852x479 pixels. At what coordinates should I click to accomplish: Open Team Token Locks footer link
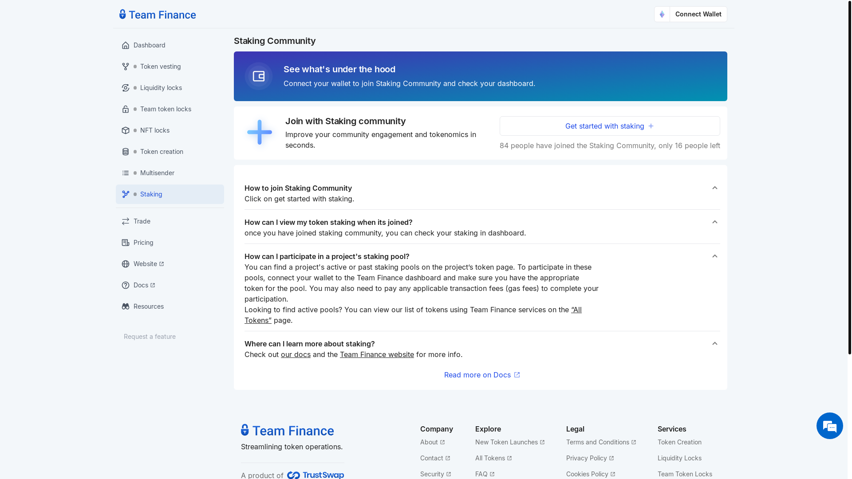(685, 474)
